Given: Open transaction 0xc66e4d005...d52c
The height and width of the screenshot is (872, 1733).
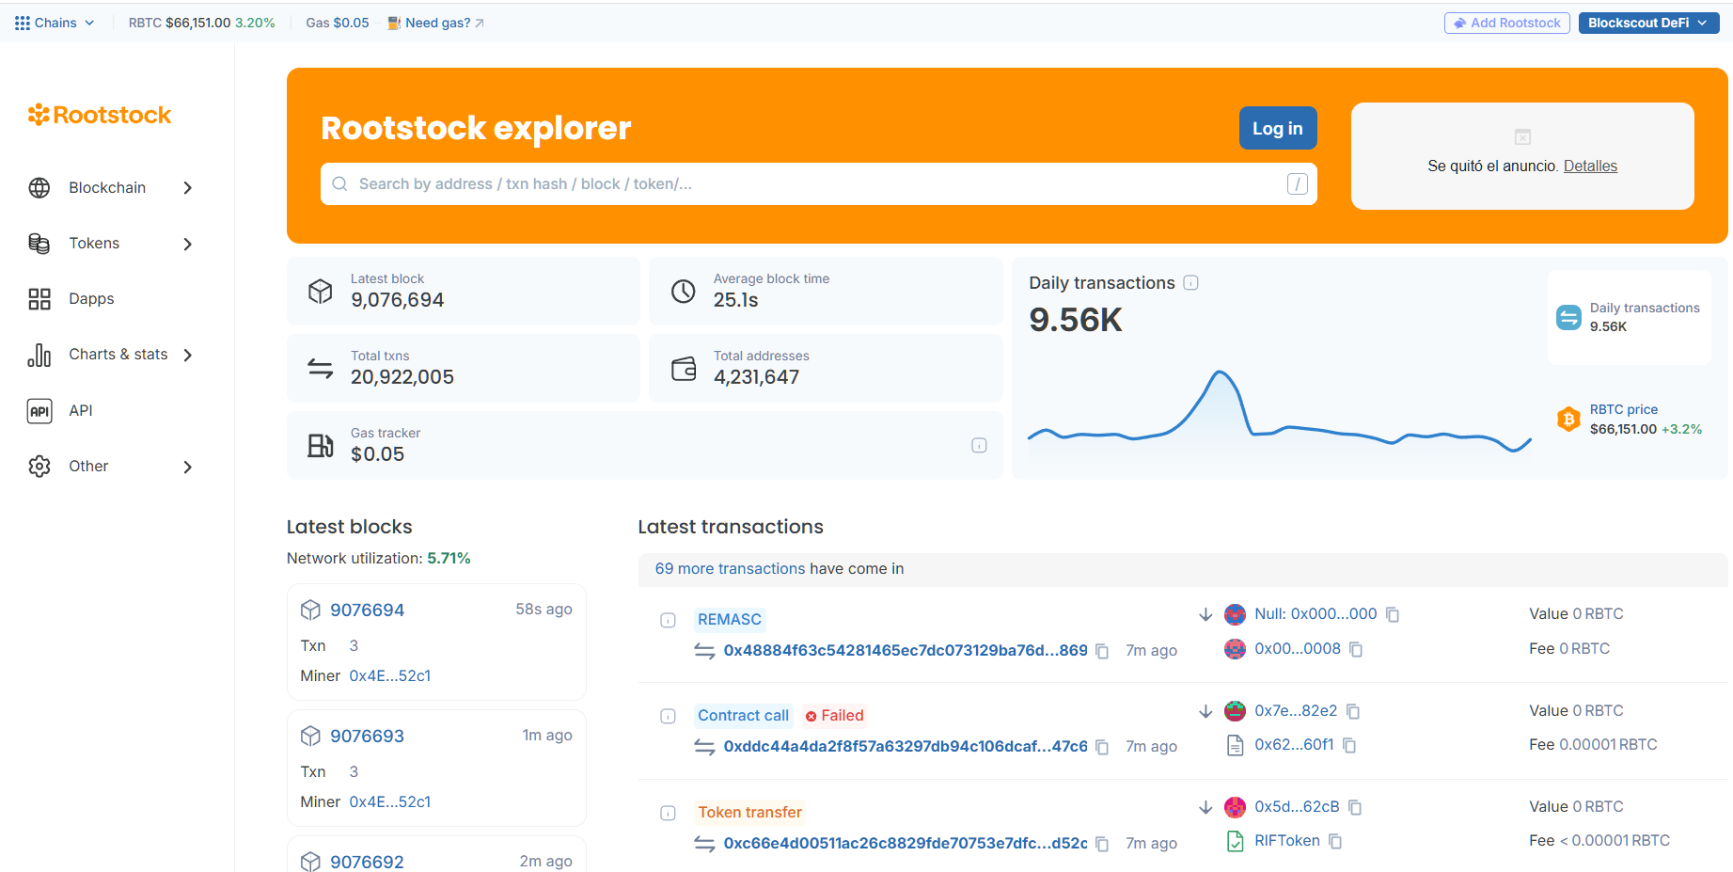Looking at the screenshot, I should (x=906, y=844).
